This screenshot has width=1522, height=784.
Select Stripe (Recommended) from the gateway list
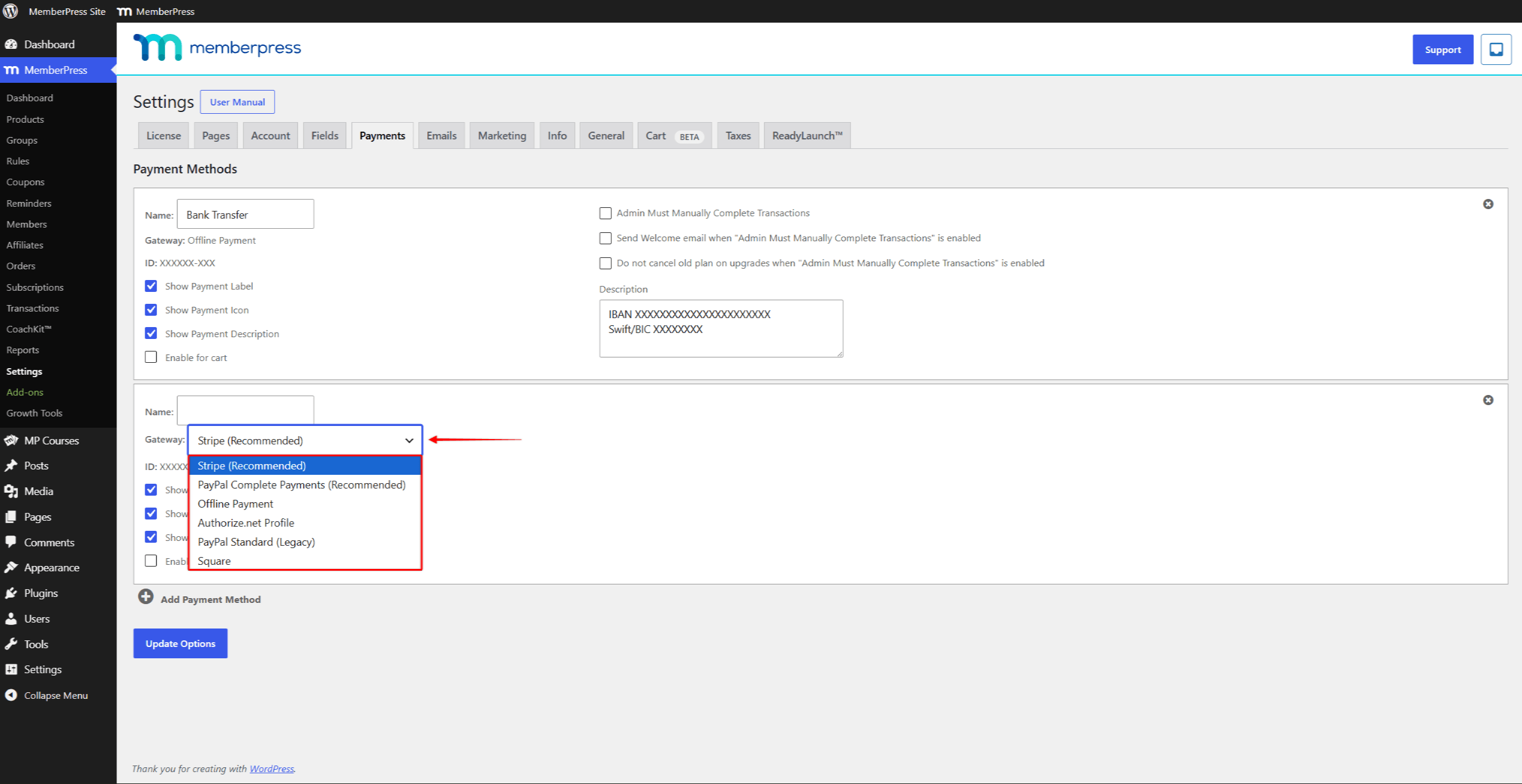tap(305, 465)
